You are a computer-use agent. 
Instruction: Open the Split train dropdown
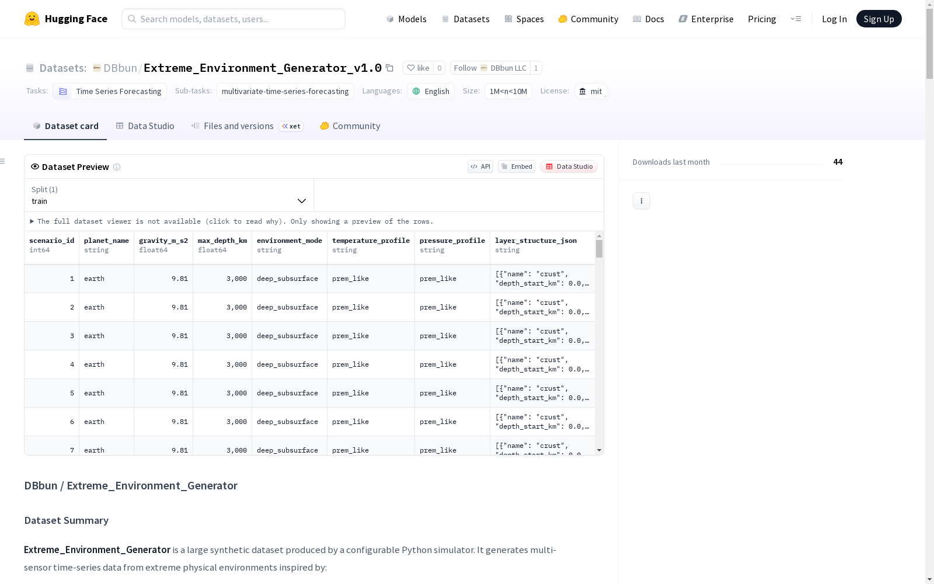tap(169, 195)
